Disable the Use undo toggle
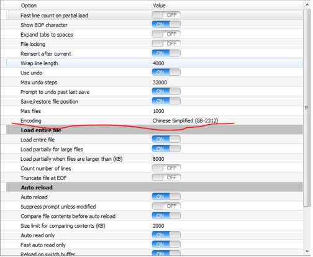The width and height of the screenshot is (313, 257). (166, 73)
